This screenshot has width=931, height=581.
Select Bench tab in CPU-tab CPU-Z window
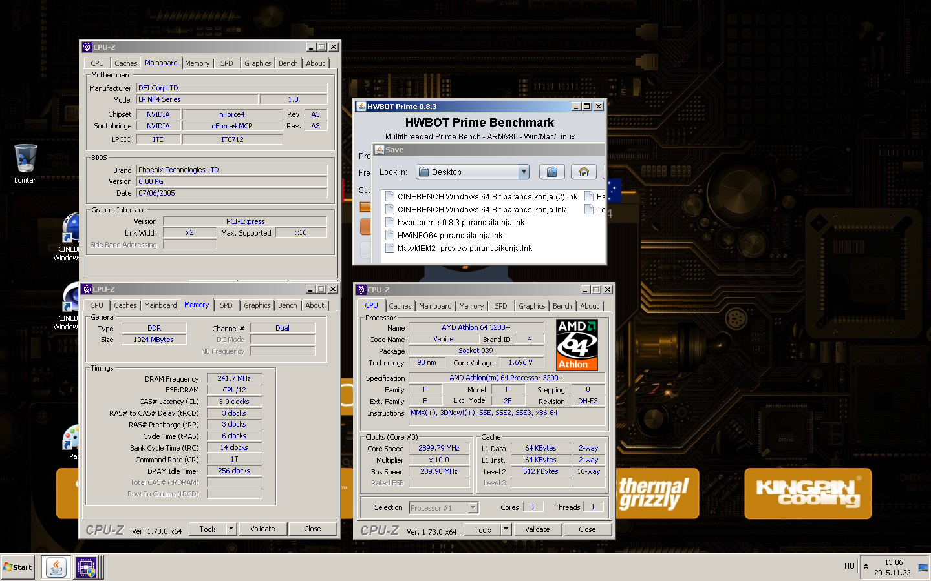[562, 306]
